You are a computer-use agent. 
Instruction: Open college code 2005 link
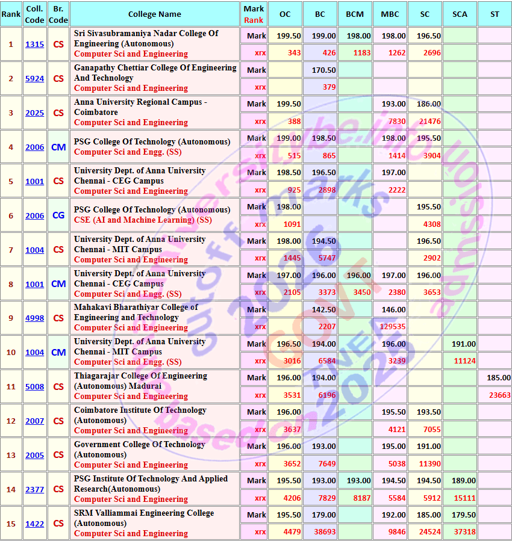tap(34, 455)
